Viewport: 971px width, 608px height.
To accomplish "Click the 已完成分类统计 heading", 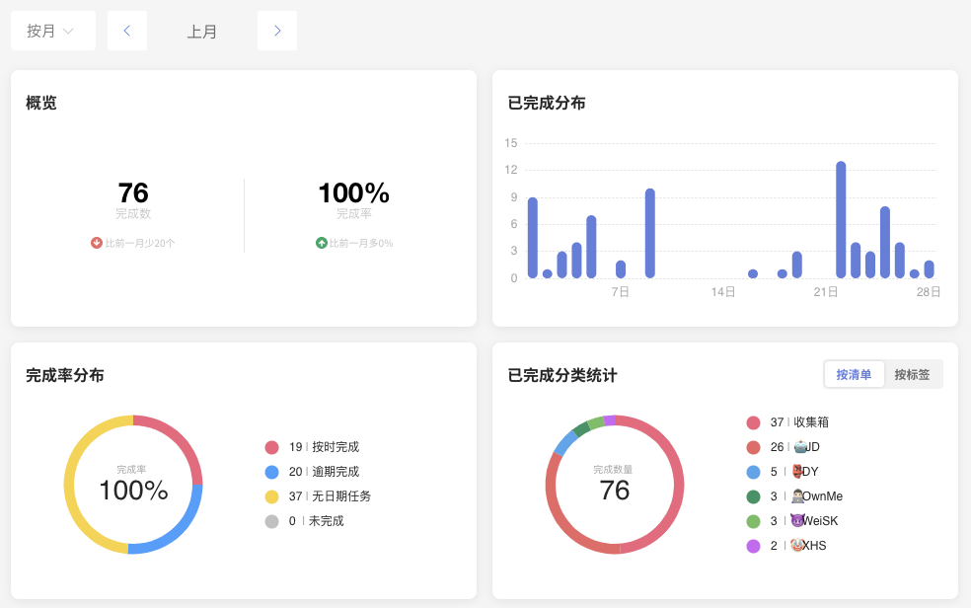I will 562,375.
